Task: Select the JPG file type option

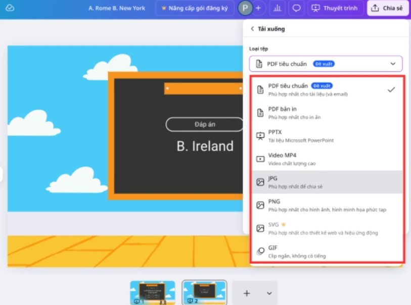Action: pos(326,182)
